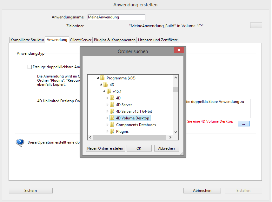The height and width of the screenshot is (202, 272).
Task: Toggle the Erzeuge doppelklickbare Anwendung checkbox
Action: point(30,67)
